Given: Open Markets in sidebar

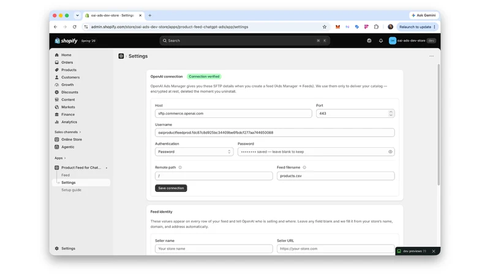Looking at the screenshot, I should coord(68,107).
